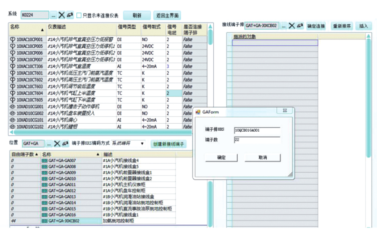Focus the 系统 input field containing K0224

tap(35, 15)
